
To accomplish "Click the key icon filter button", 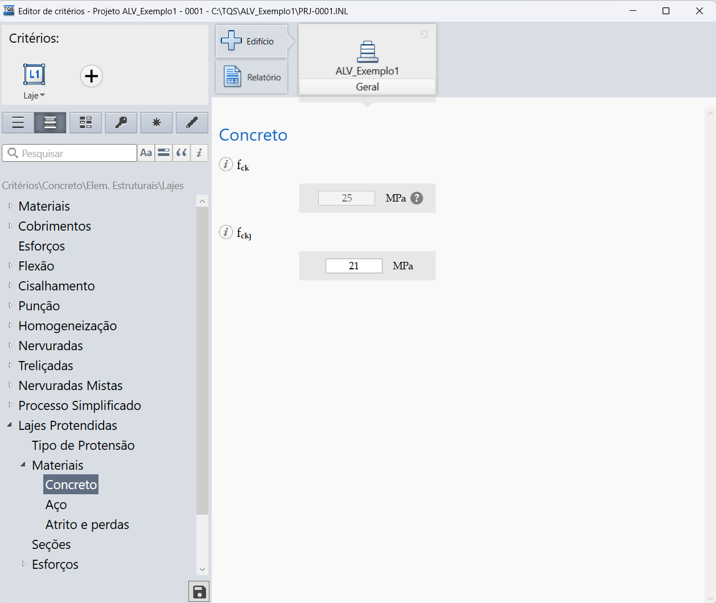I will tap(121, 122).
